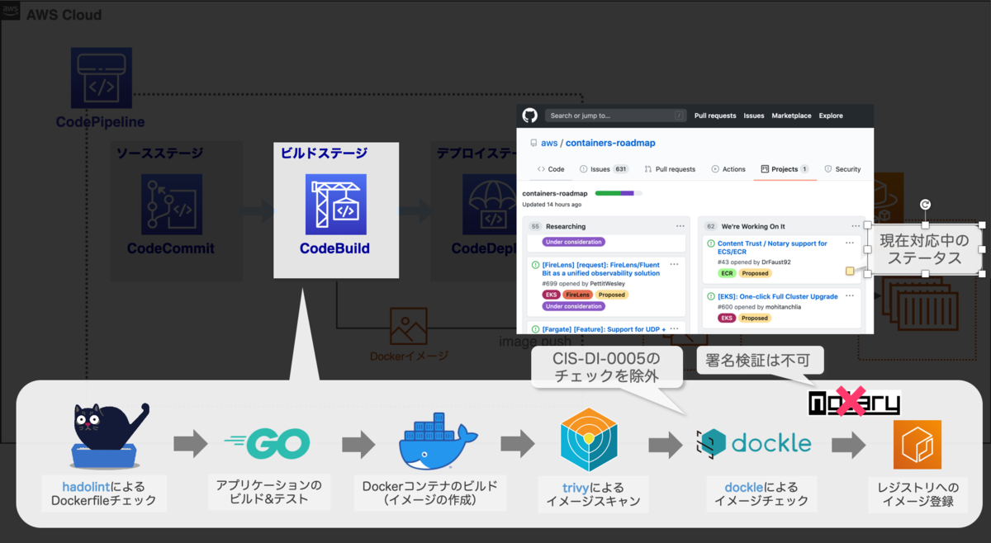Image resolution: width=991 pixels, height=543 pixels.
Task: Select the CodeCommit icon in source stage
Action: click(171, 205)
